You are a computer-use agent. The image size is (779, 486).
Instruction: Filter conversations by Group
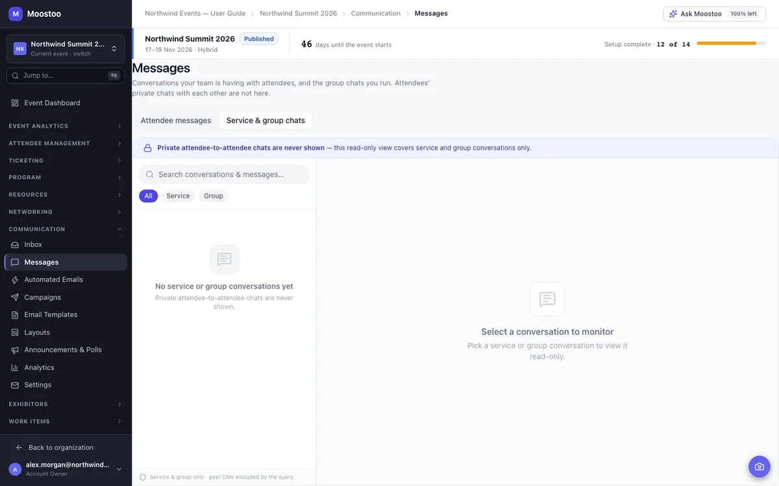[x=214, y=196]
